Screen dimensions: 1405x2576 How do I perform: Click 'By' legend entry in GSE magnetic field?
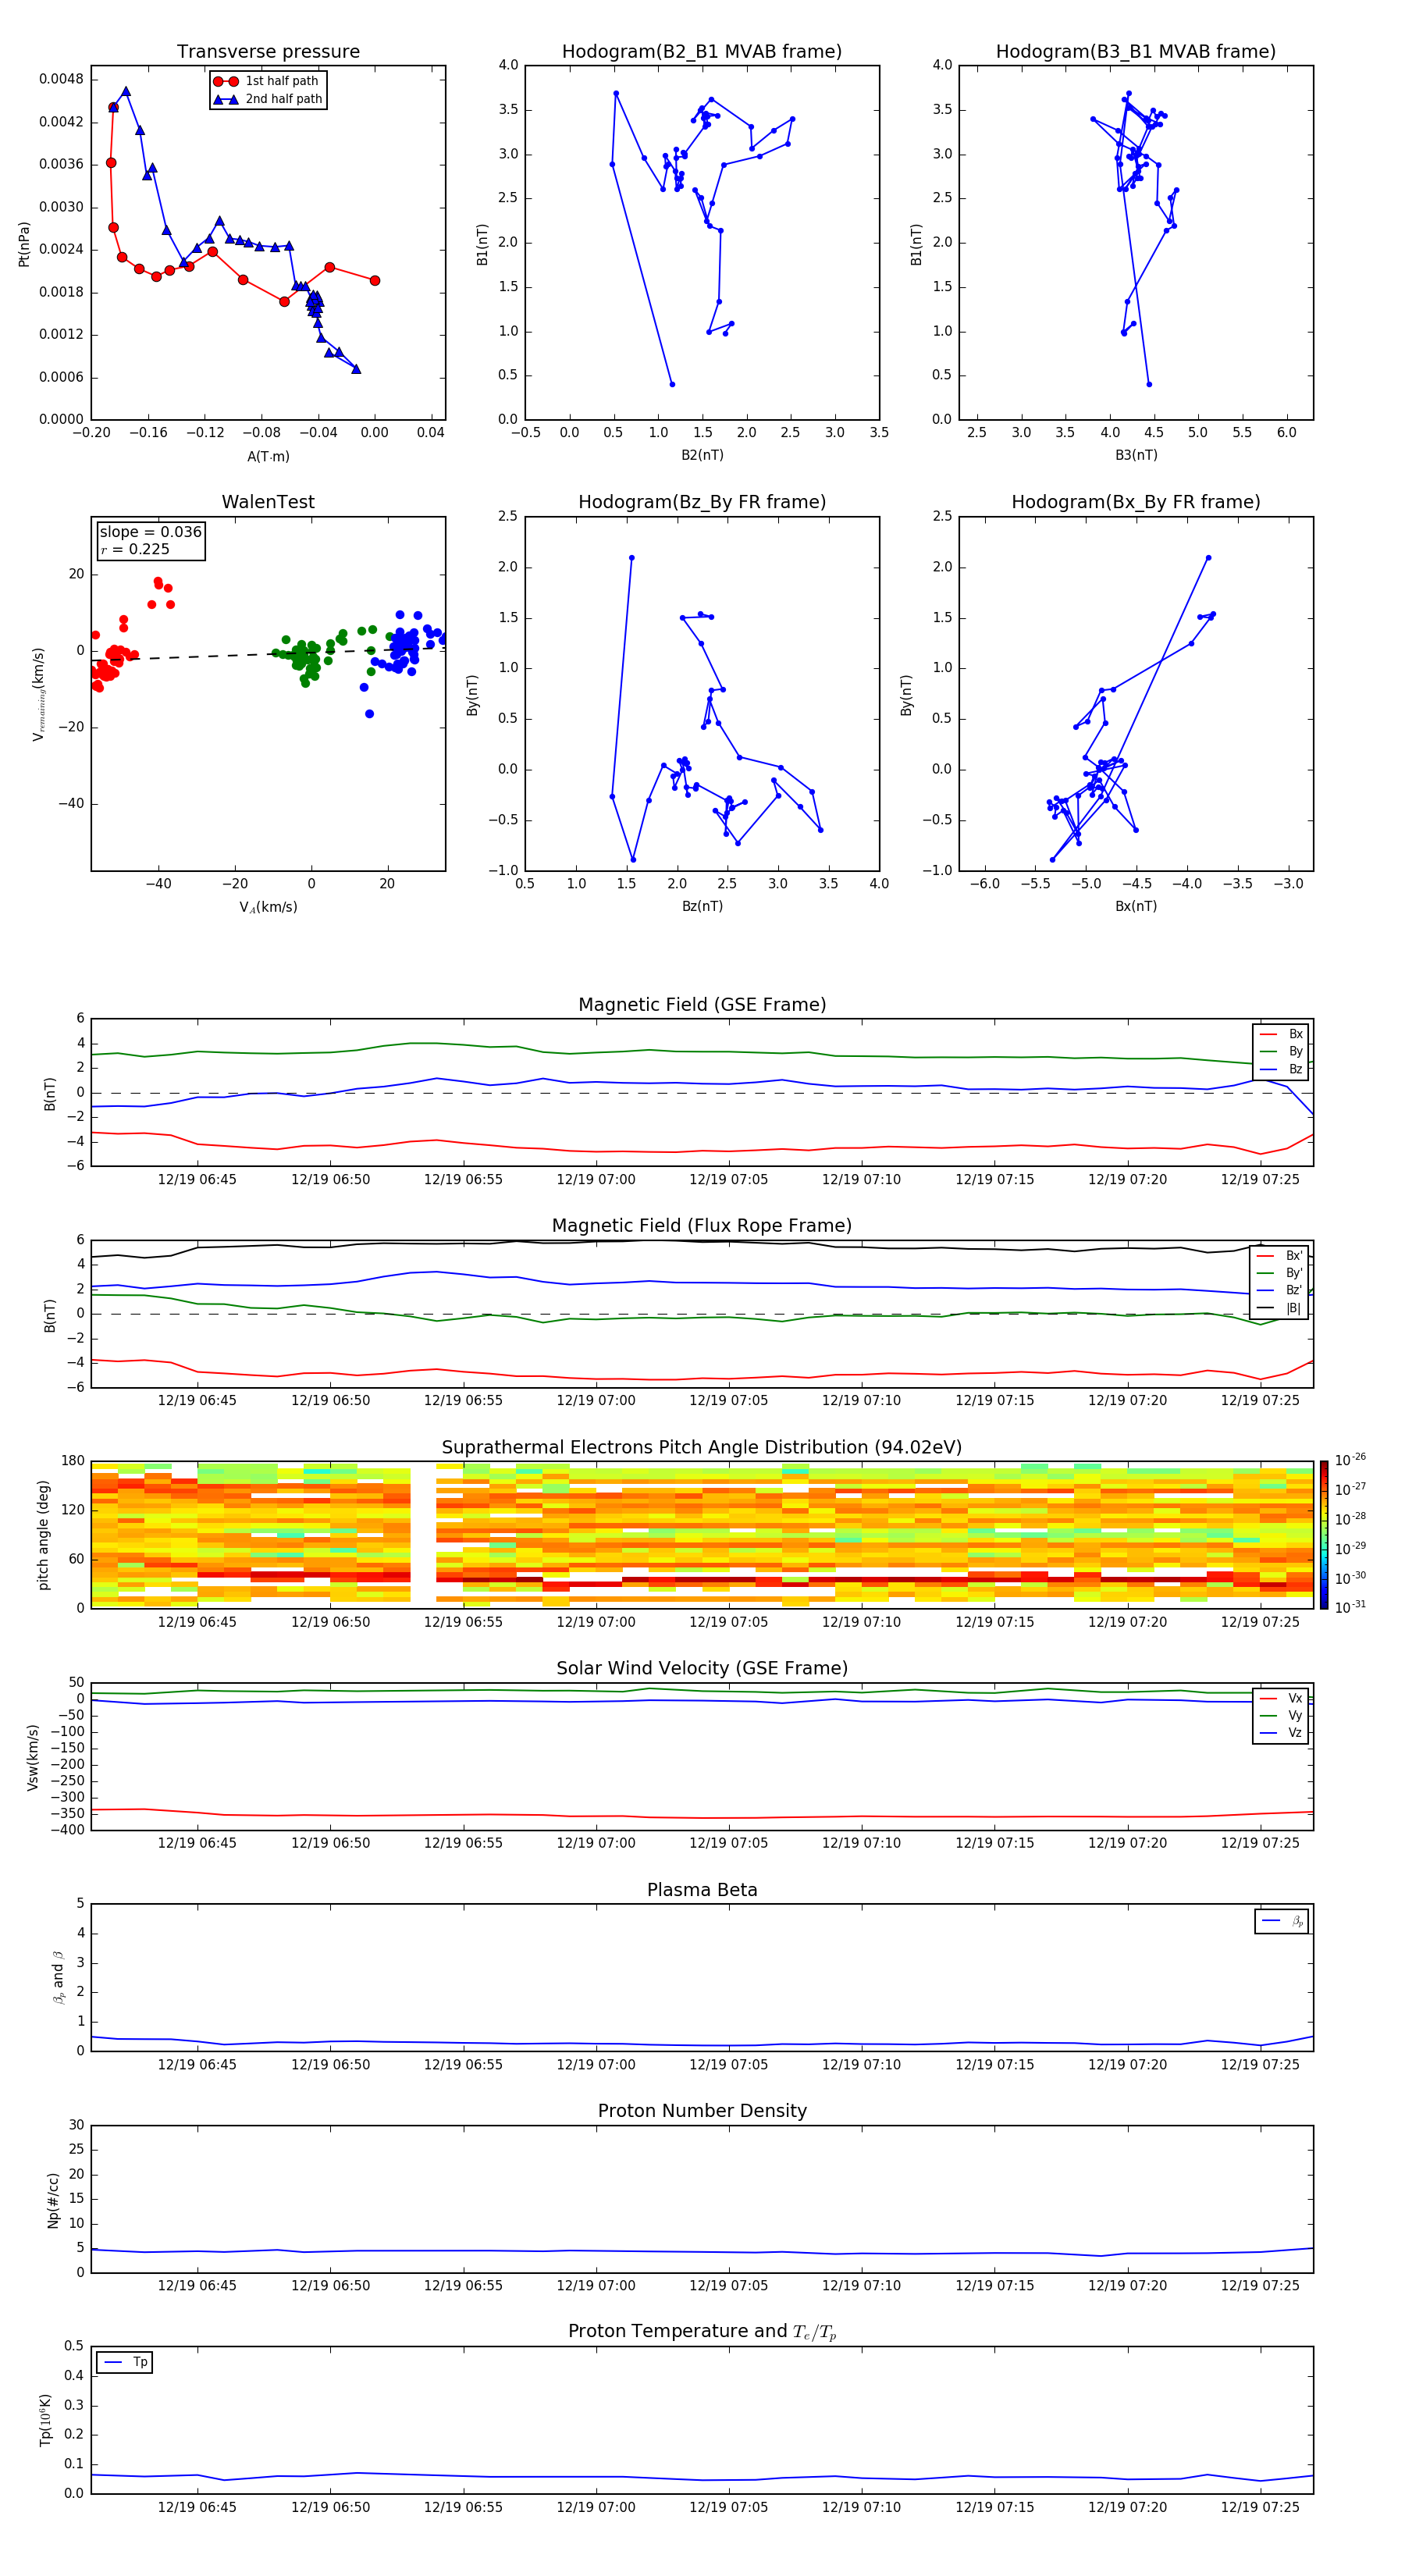pyautogui.click(x=1281, y=1051)
